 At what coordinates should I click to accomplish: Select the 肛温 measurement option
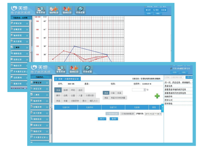(x=119, y=93)
